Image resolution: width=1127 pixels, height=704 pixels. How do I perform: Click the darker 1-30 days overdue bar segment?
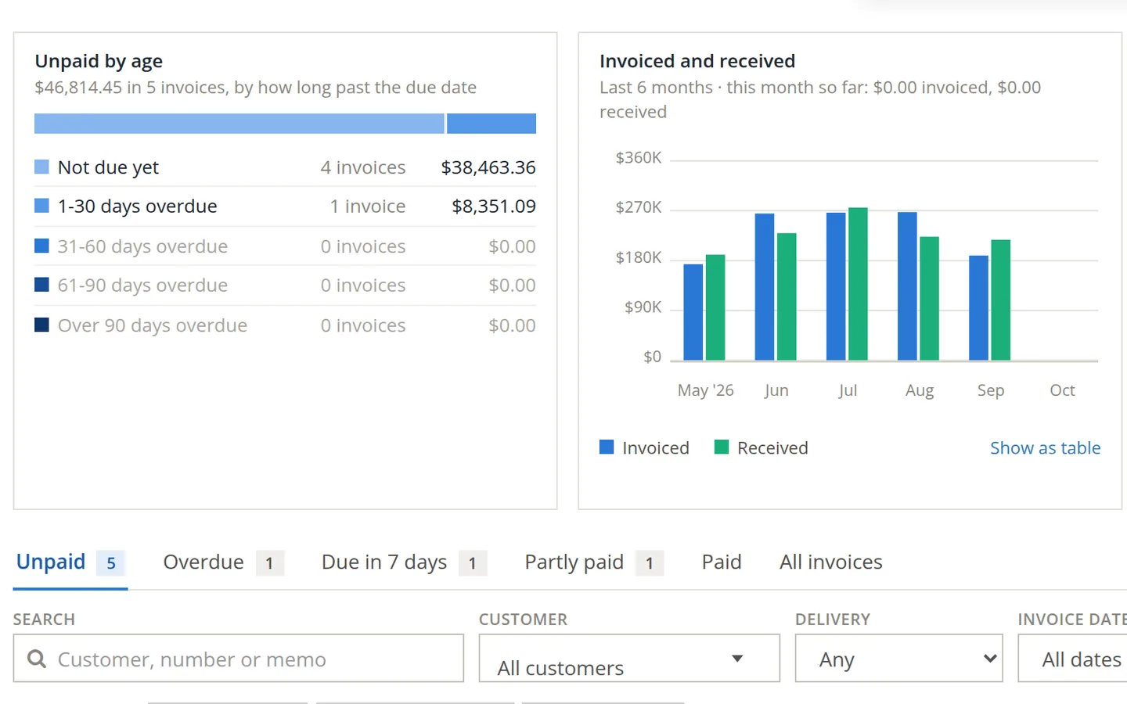point(491,124)
